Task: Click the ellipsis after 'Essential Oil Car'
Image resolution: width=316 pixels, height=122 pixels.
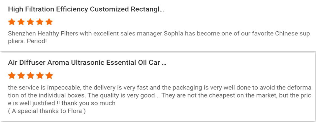Action: pos(164,64)
